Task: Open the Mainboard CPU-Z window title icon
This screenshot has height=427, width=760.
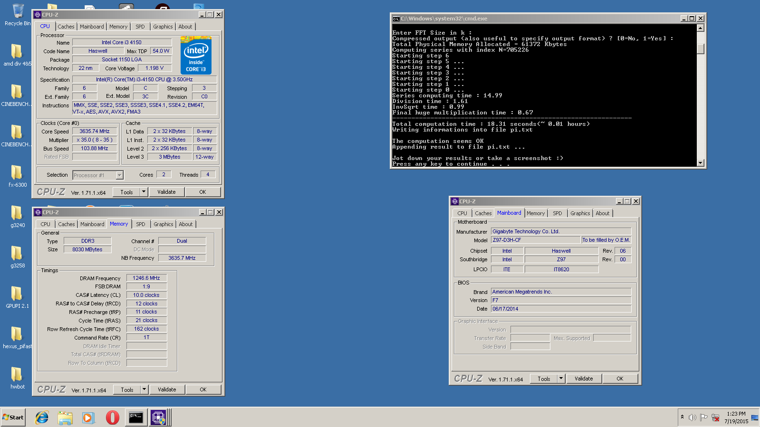Action: pyautogui.click(x=455, y=201)
